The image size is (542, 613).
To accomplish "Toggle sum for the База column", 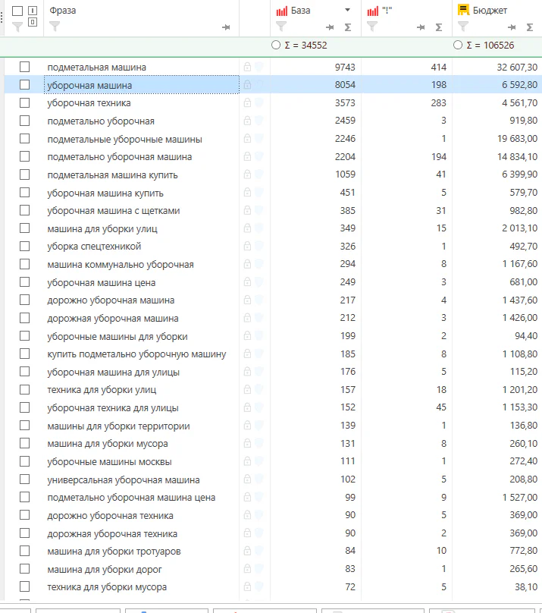I will [348, 27].
